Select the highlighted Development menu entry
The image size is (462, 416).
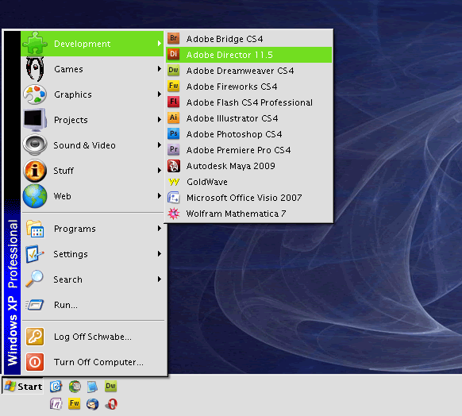(x=92, y=44)
